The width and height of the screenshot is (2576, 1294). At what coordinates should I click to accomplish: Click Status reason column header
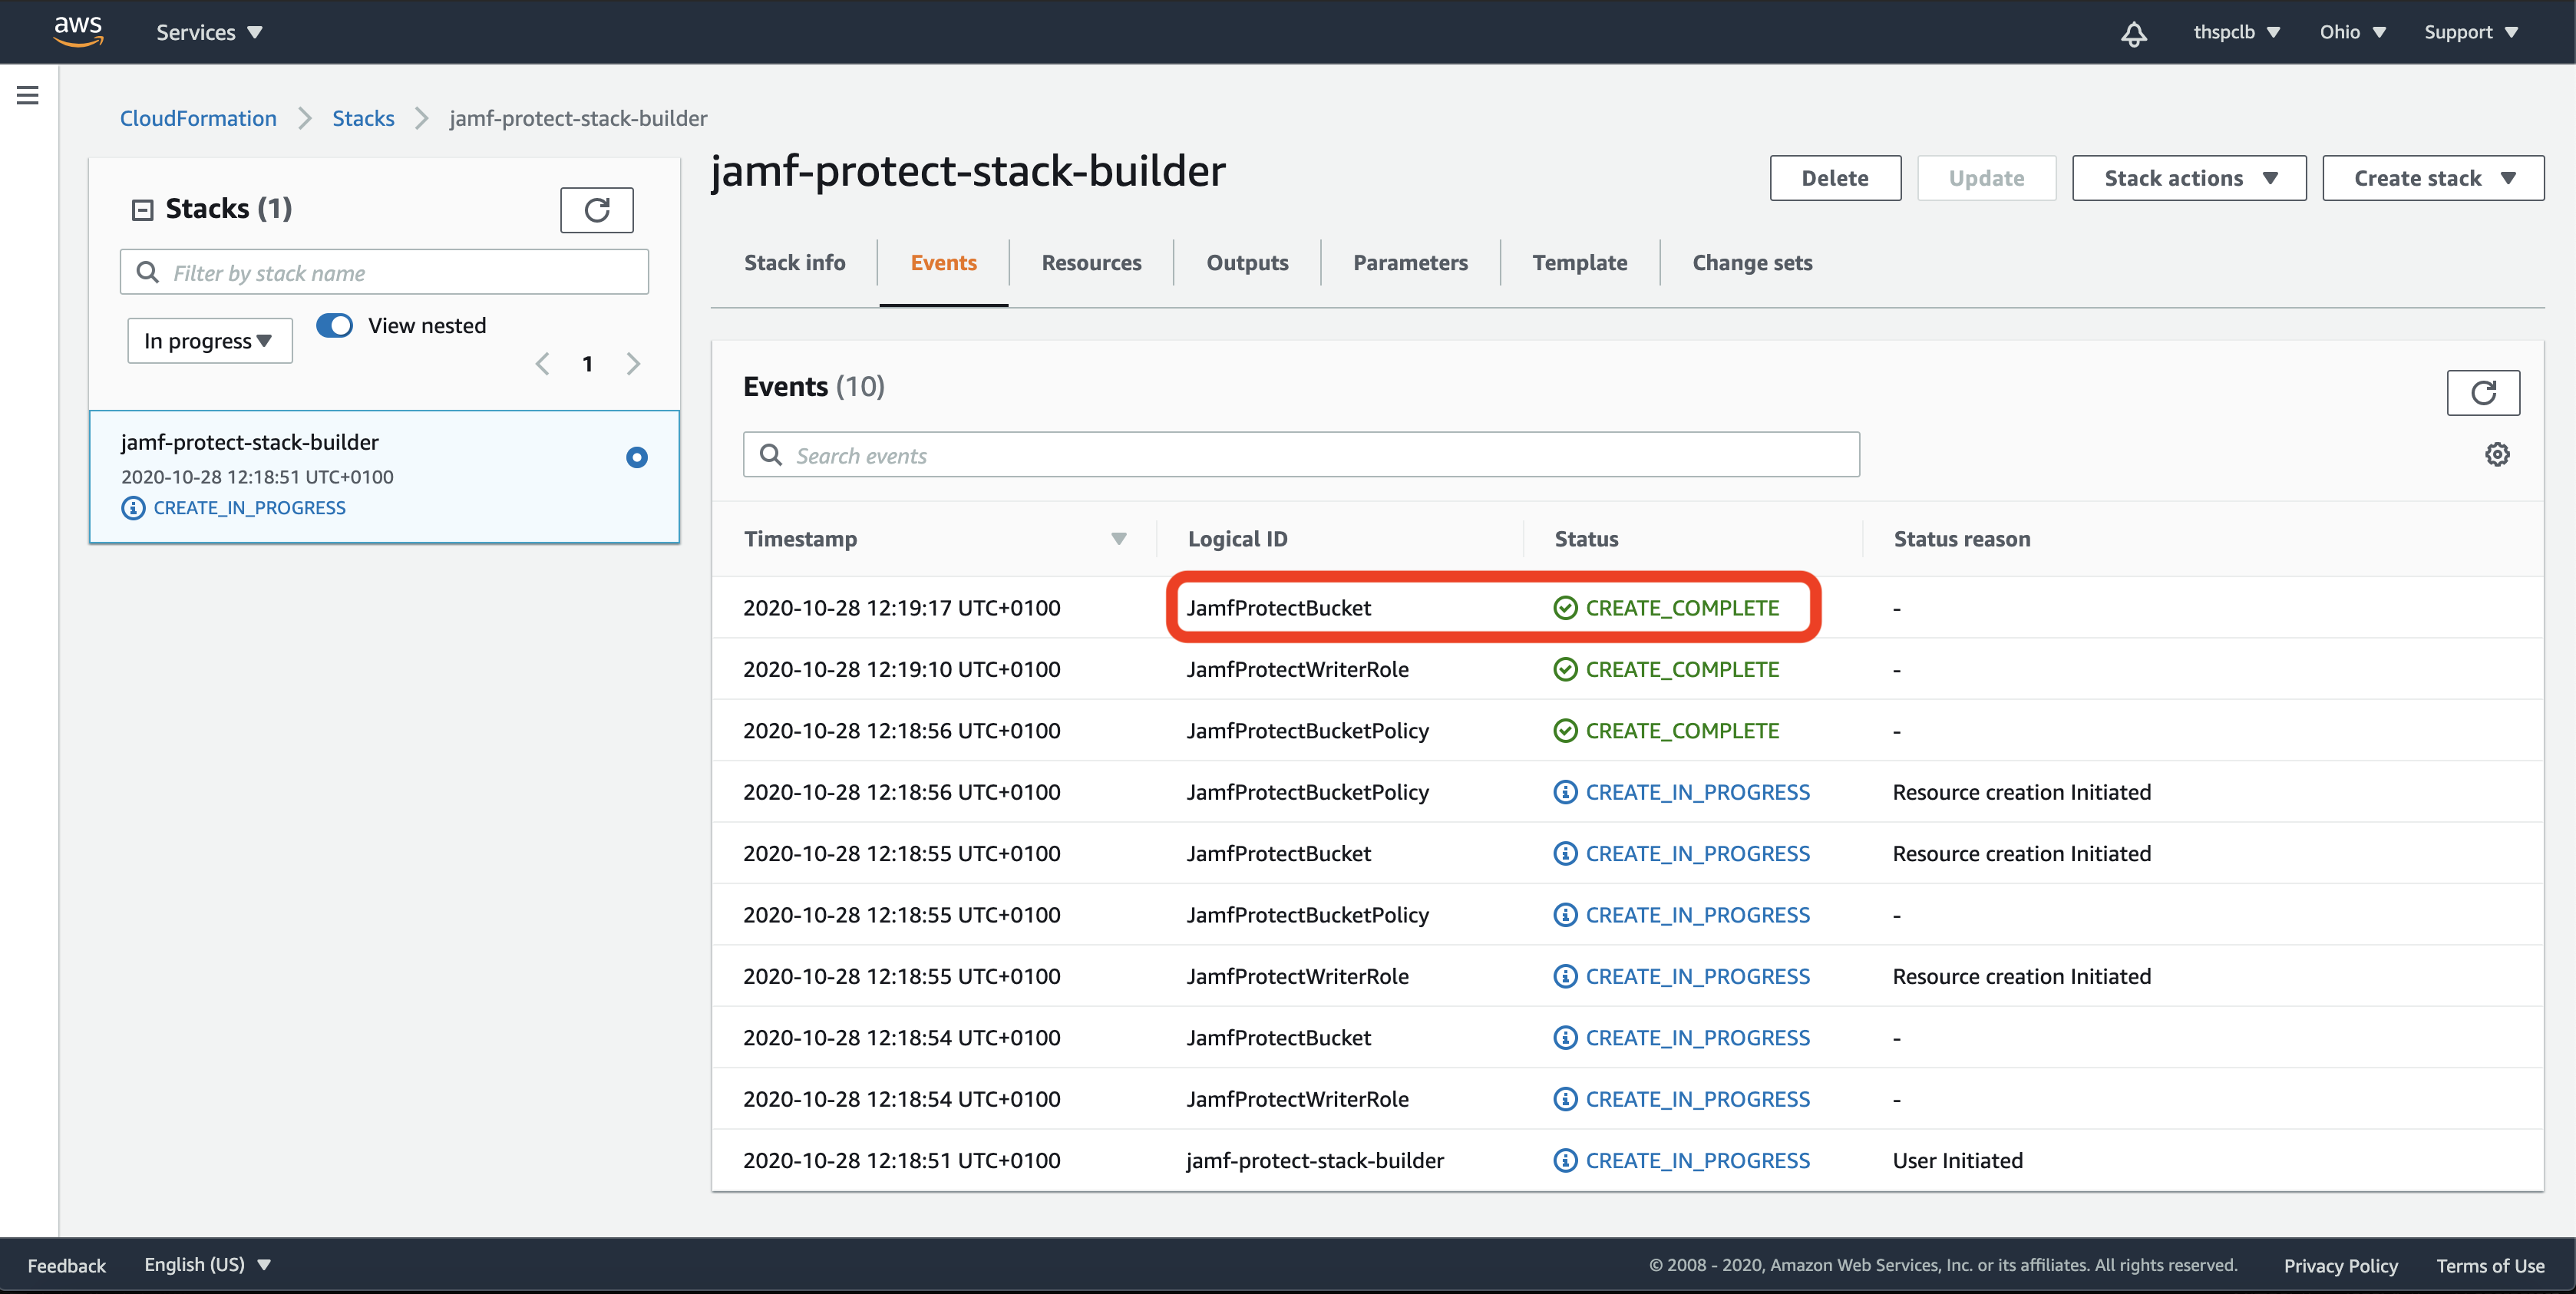(1961, 539)
